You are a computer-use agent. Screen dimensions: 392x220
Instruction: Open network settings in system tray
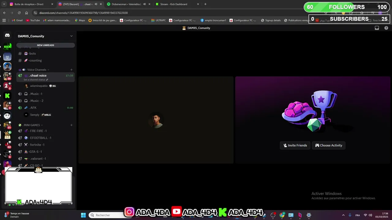click(365, 215)
